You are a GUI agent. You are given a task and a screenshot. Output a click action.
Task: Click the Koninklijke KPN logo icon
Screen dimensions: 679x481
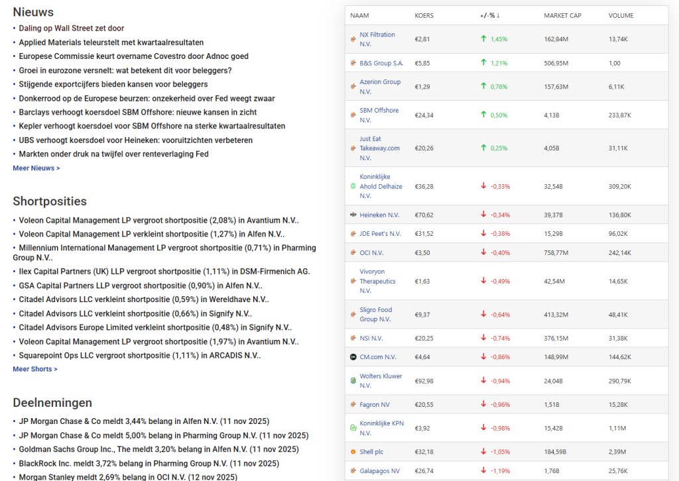pyautogui.click(x=353, y=428)
